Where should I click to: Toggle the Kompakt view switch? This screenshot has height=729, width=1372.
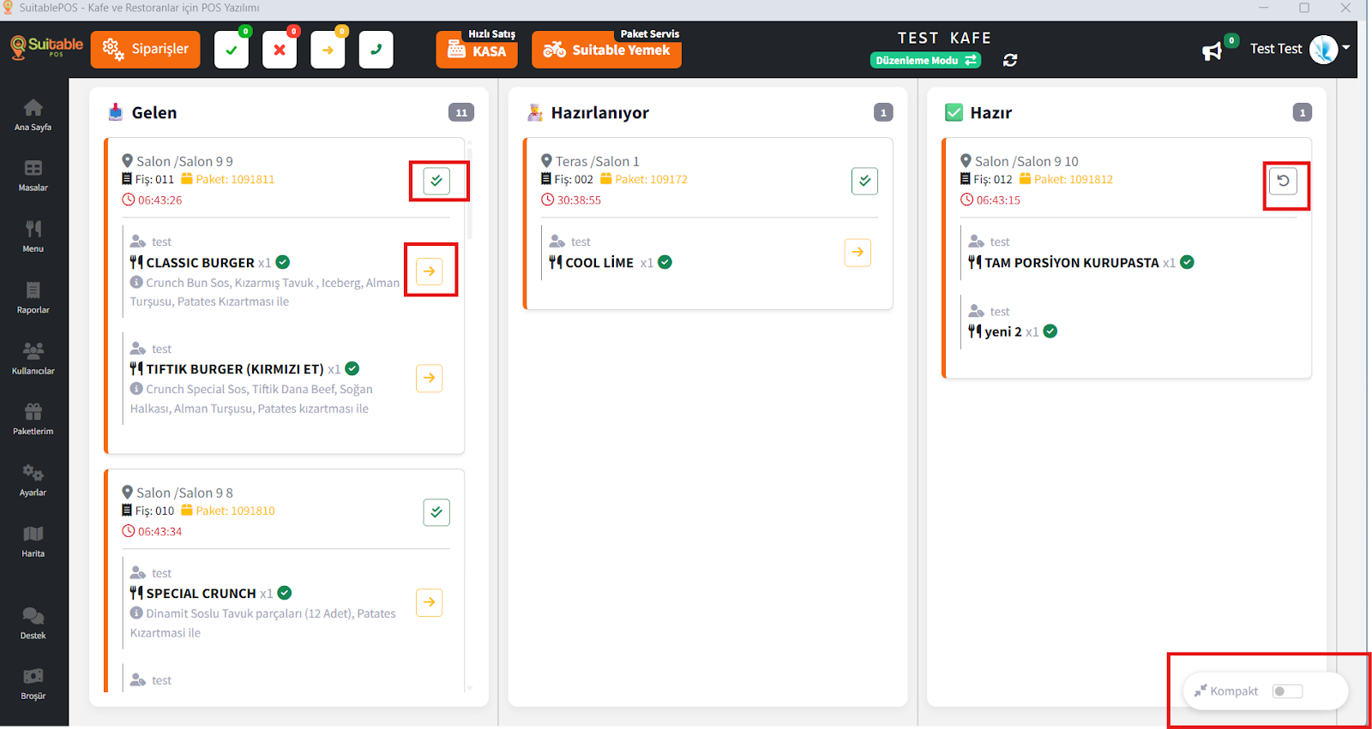1286,691
